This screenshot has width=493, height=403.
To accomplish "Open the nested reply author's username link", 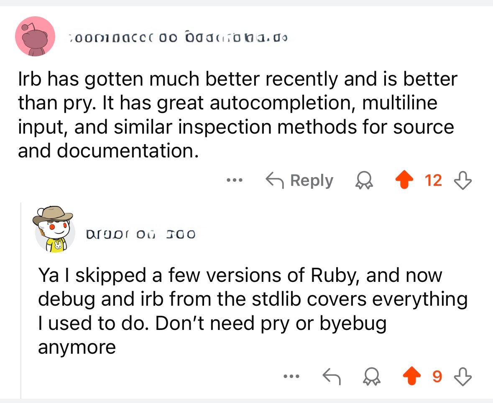I will tap(140, 234).
